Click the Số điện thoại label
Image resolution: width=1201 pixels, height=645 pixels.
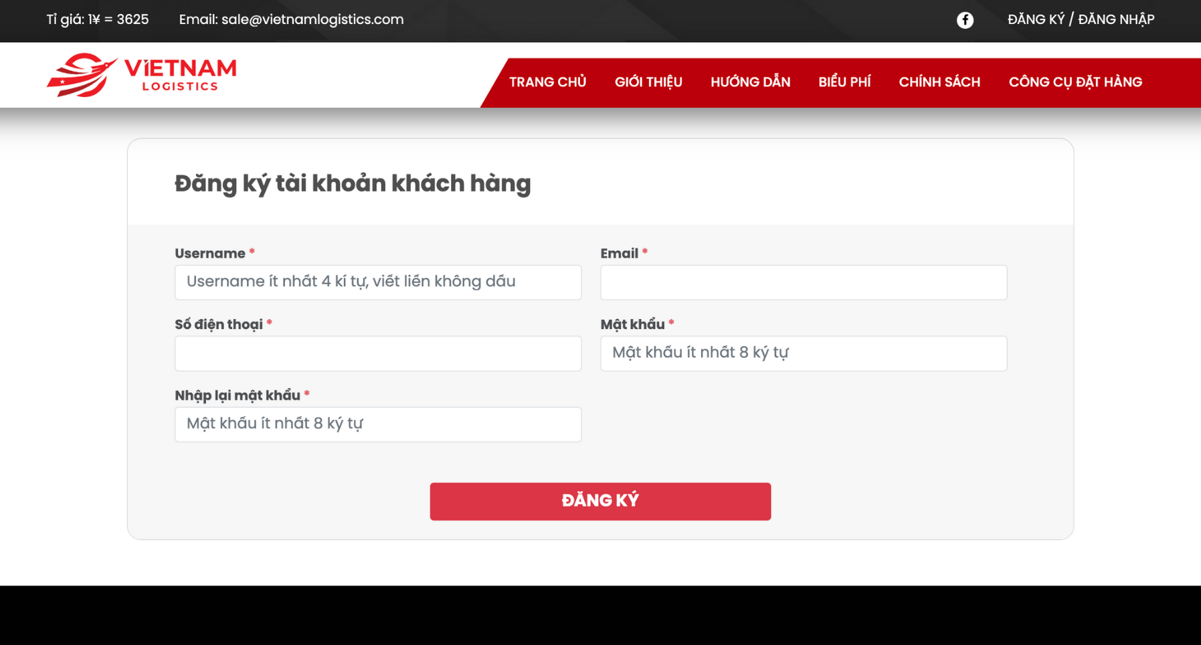[219, 325]
